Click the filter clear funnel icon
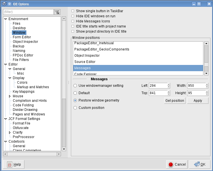The height and width of the screenshot is (171, 213). coord(57,12)
